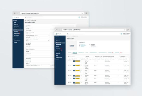Viewport: 142px width, 96px height.
Task: Open Aanvragen in the front window sidebar
Action: 57,46
